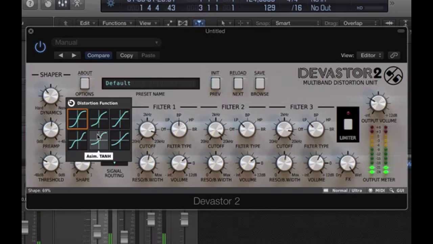Click the Paste button in plugin header
433x244 pixels.
tap(148, 55)
